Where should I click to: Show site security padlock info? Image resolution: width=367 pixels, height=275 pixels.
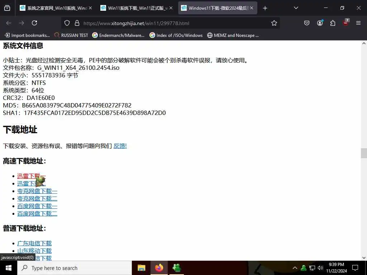point(77,23)
